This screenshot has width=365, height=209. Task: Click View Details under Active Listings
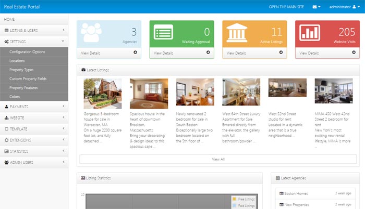236,53
